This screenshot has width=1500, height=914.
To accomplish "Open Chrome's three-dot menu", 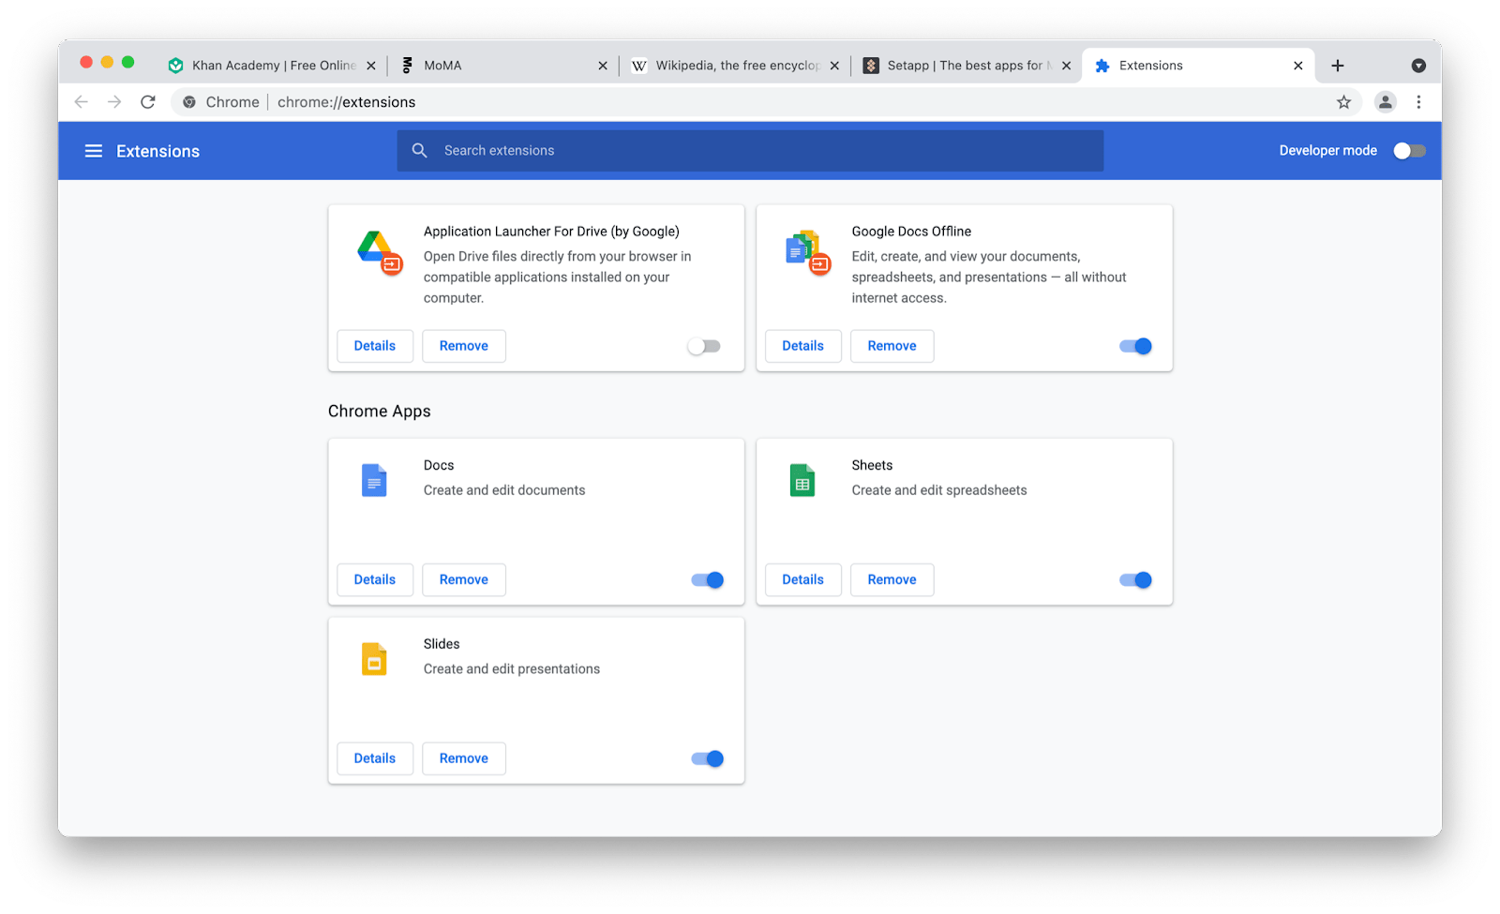I will [1418, 101].
